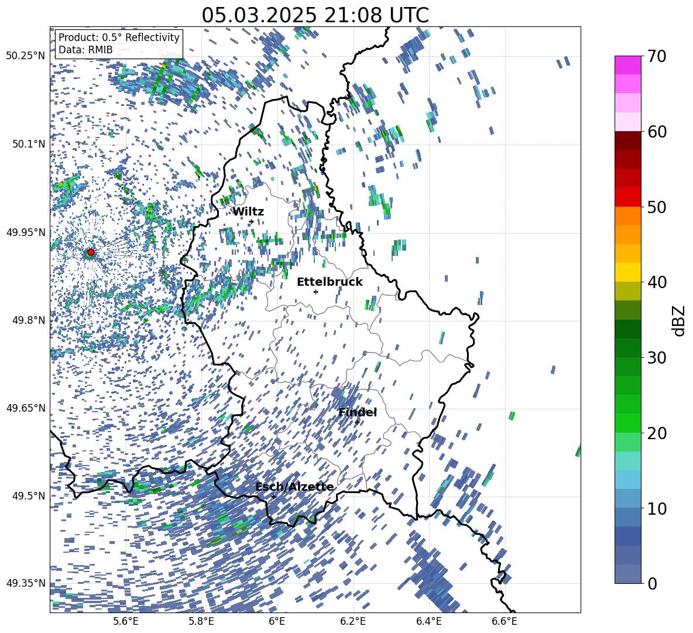693x633 pixels.
Task: Click the 49.8°N latitude label
Action: click(x=28, y=320)
